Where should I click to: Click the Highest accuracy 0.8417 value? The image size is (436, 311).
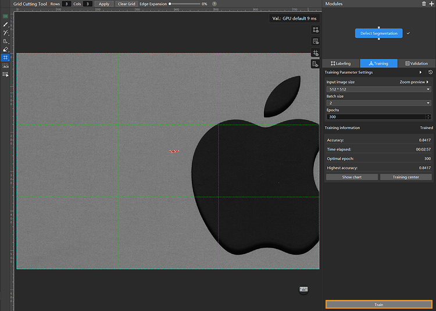coord(424,167)
